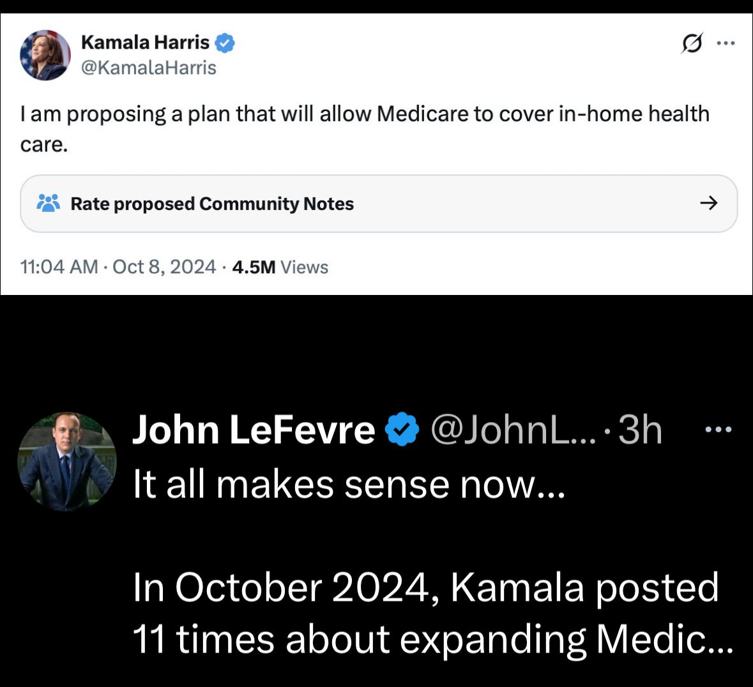Click the Community Notes people icon
Image resolution: width=753 pixels, height=687 pixels.
tap(49, 203)
